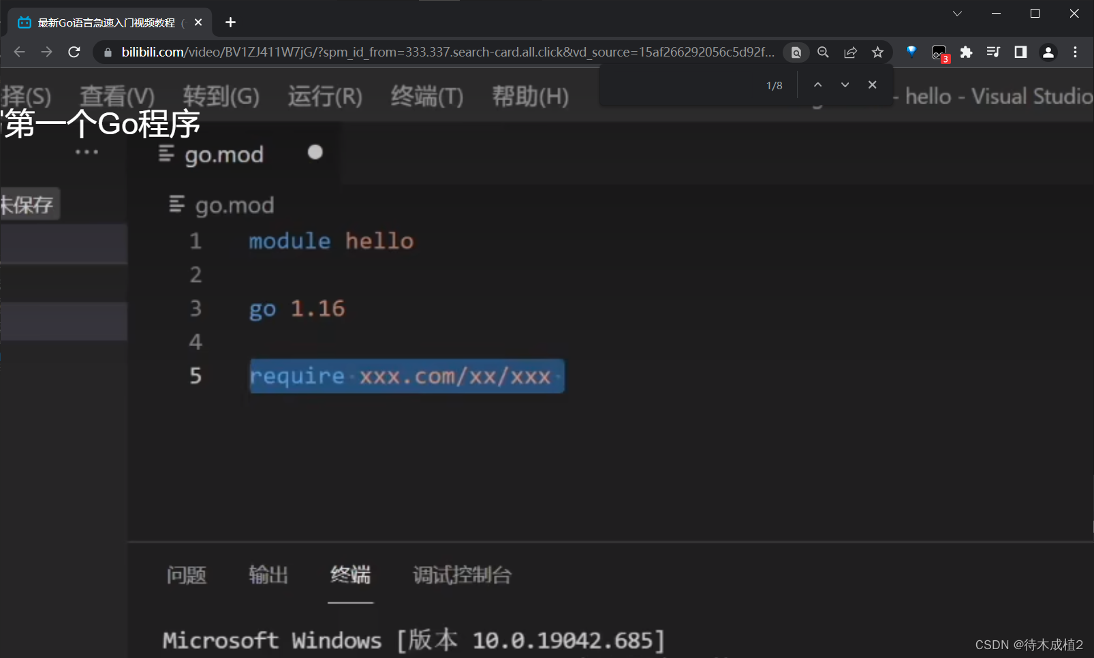Click the unsaved dot on go.mod tab
Viewport: 1094px width, 658px height.
click(315, 152)
